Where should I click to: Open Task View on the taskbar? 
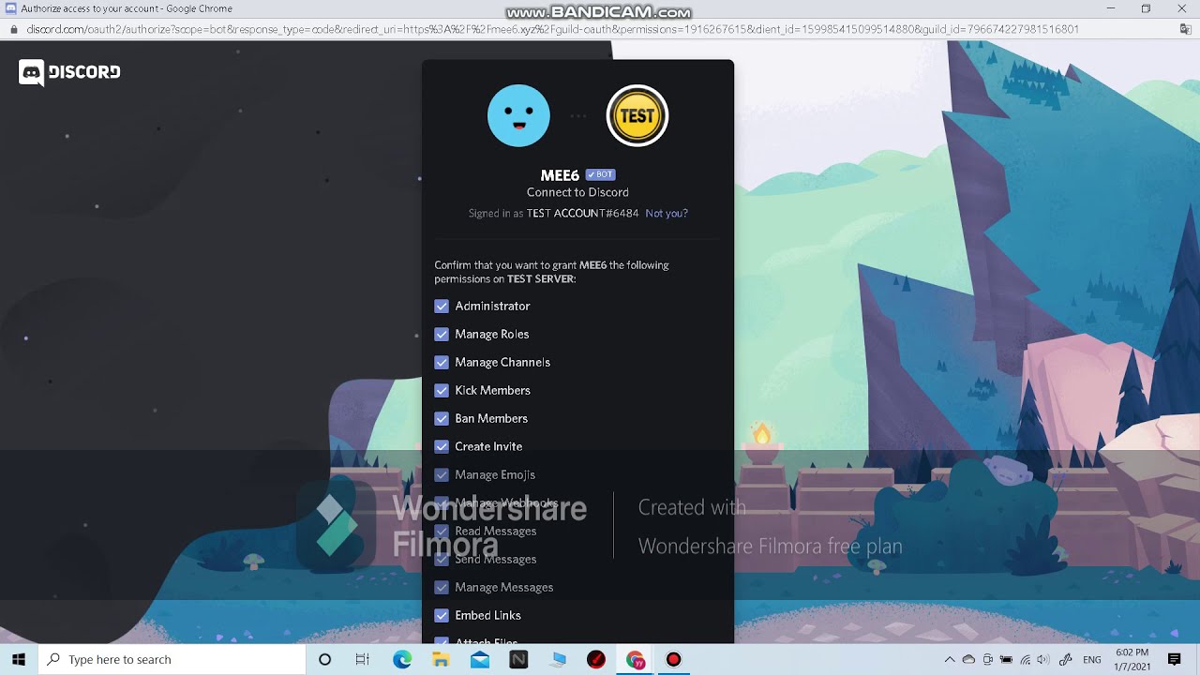363,660
